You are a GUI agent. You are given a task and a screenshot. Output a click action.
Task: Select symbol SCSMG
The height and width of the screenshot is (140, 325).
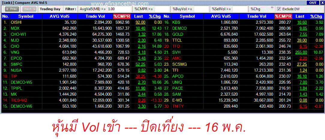(x=179, y=64)
